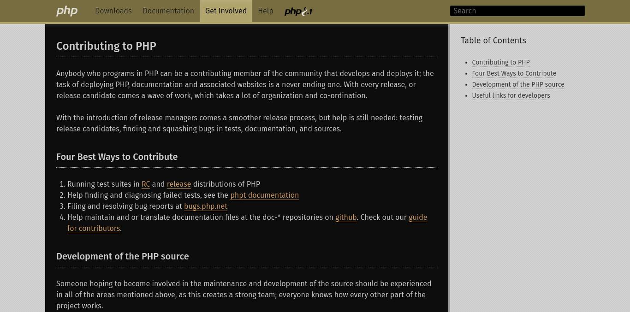Open the guide for contributors link
Screen dimensions: 630x312
click(x=418, y=218)
